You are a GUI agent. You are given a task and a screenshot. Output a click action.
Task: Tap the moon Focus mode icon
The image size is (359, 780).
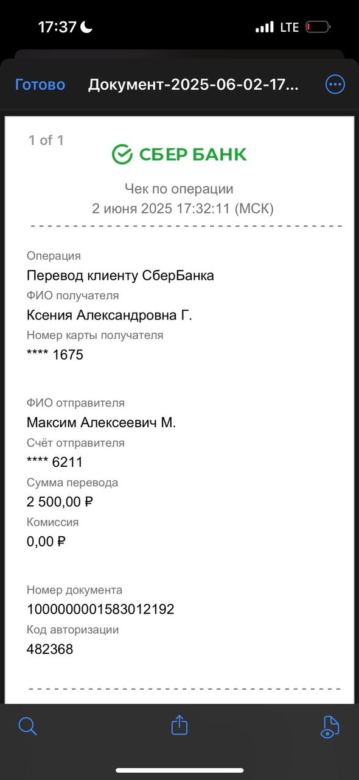[x=86, y=27]
